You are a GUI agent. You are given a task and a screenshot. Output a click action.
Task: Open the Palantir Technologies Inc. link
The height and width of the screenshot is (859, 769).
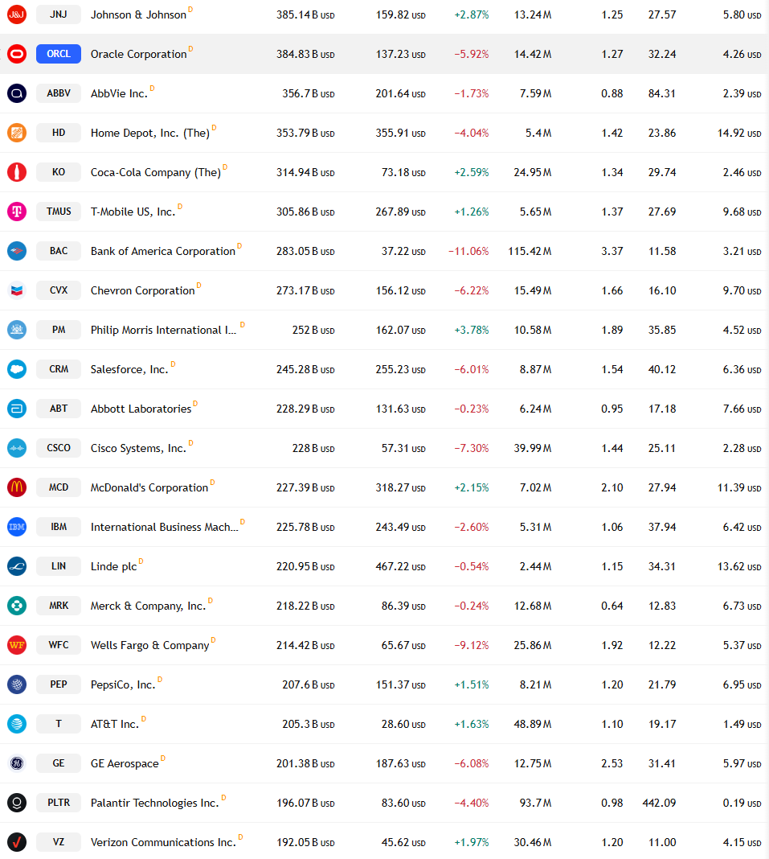click(155, 804)
